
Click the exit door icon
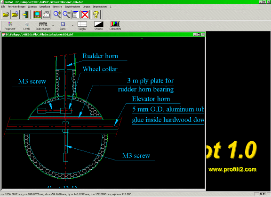(x=26, y=15)
